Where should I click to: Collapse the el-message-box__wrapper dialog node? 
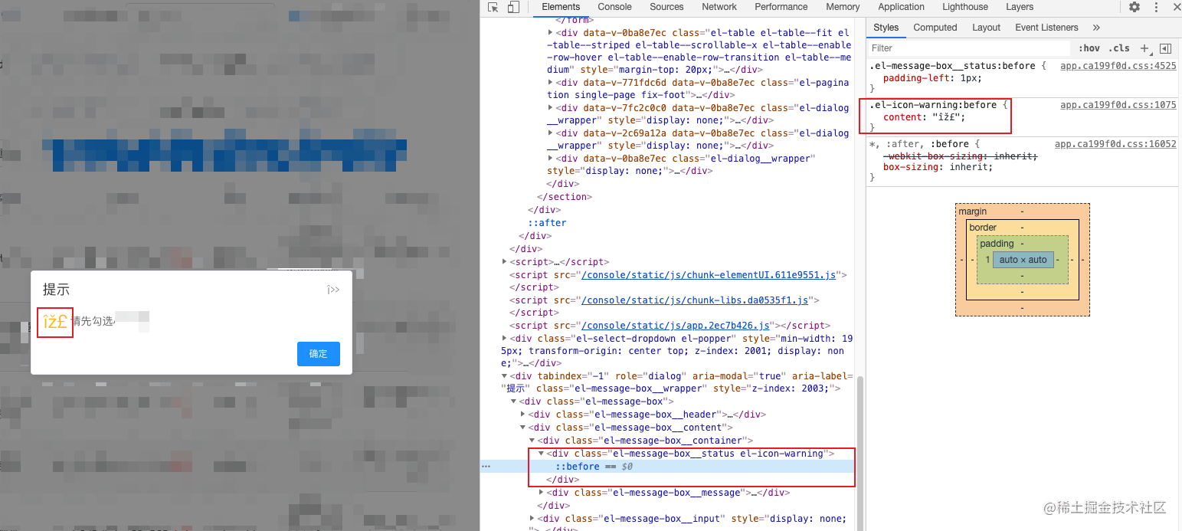[504, 376]
